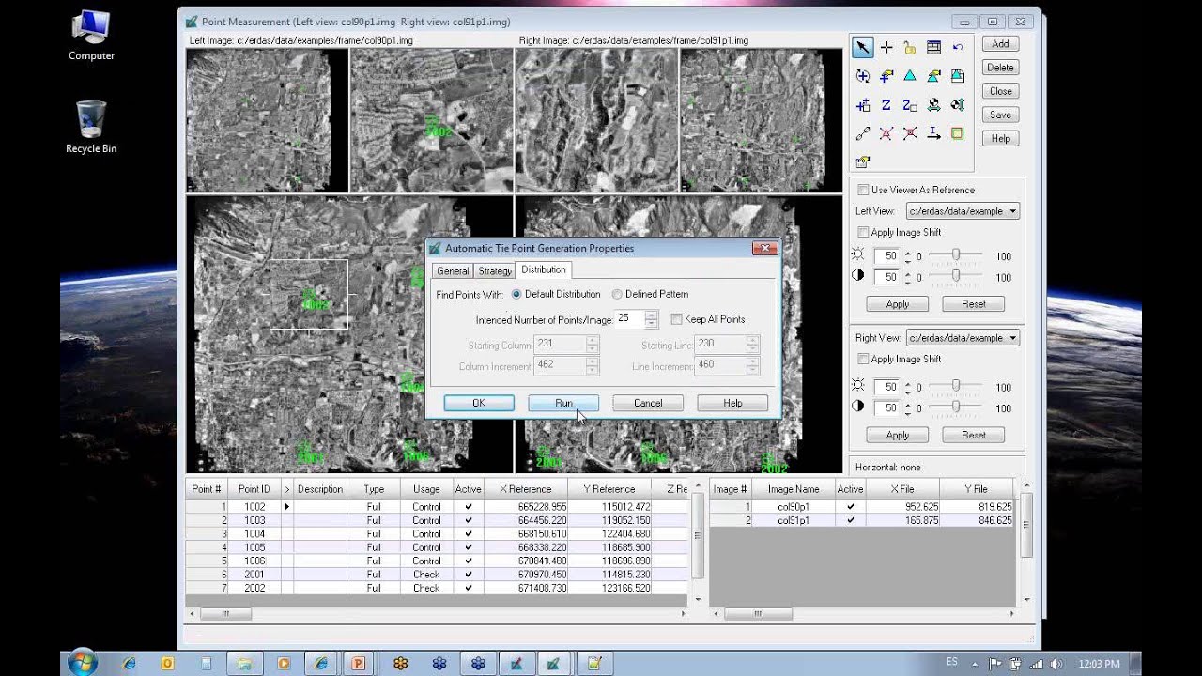Select the Defined Pattern radio button
This screenshot has width=1202, height=676.
point(617,294)
